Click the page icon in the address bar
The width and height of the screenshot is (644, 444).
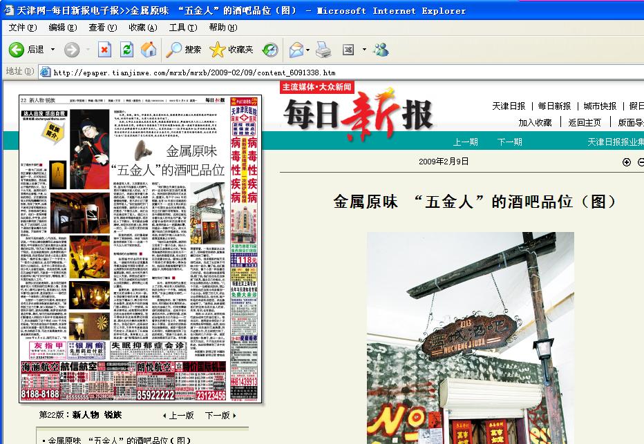(x=45, y=73)
